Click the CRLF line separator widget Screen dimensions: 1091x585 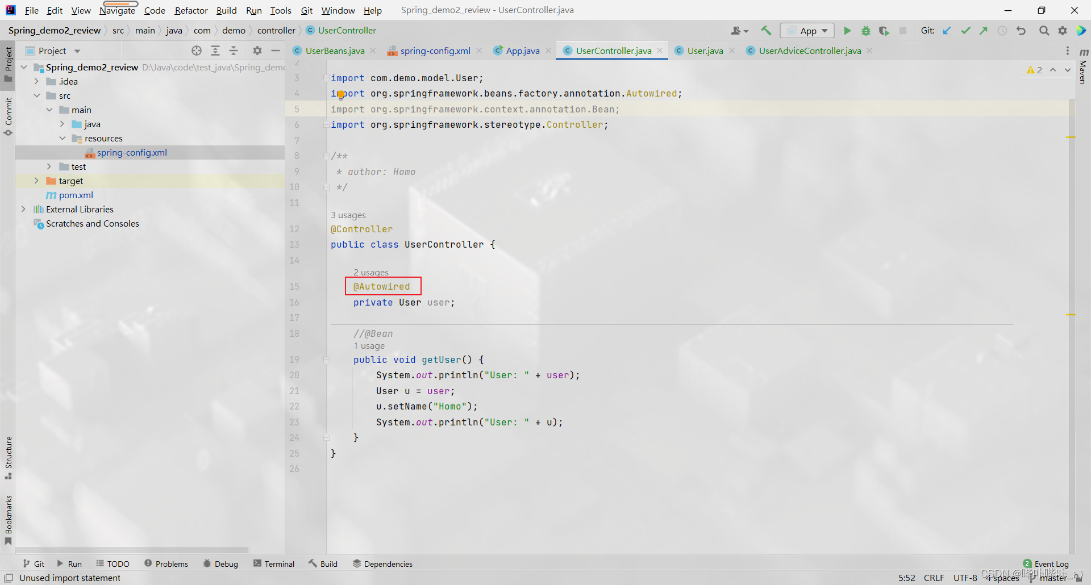(934, 578)
